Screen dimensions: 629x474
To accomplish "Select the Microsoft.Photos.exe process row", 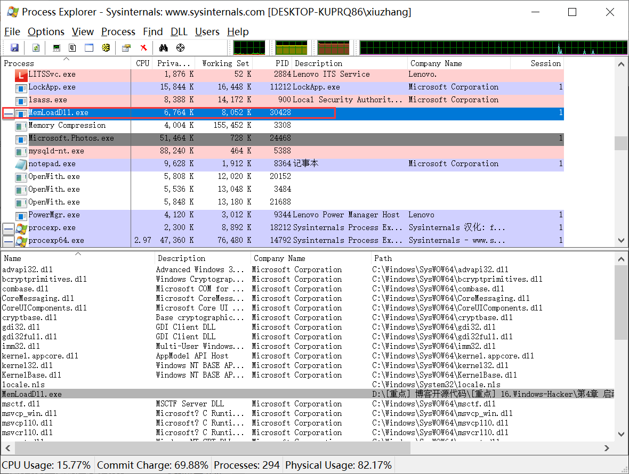I will point(283,138).
